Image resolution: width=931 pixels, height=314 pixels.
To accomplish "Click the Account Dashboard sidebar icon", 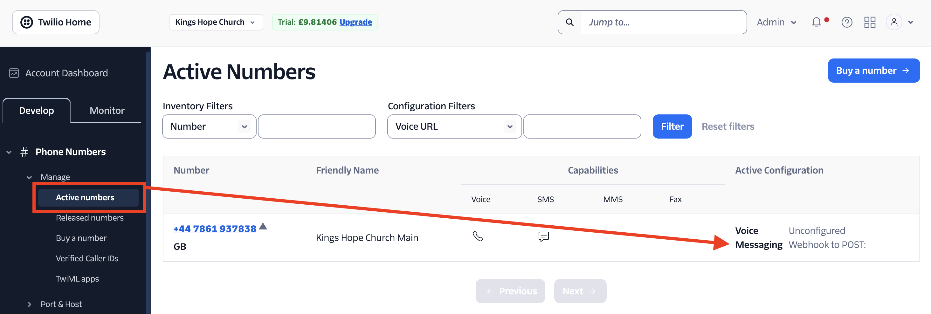I will tap(14, 73).
